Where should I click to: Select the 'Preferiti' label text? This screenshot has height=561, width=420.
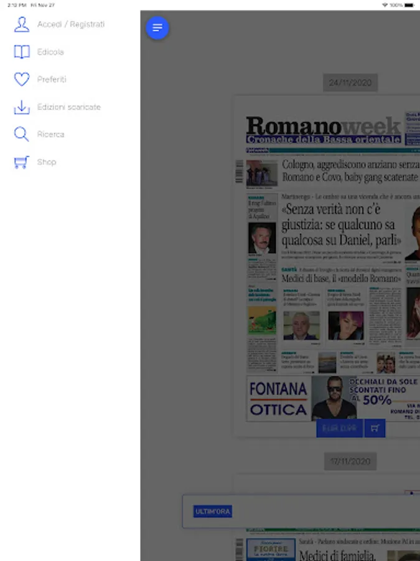52,79
